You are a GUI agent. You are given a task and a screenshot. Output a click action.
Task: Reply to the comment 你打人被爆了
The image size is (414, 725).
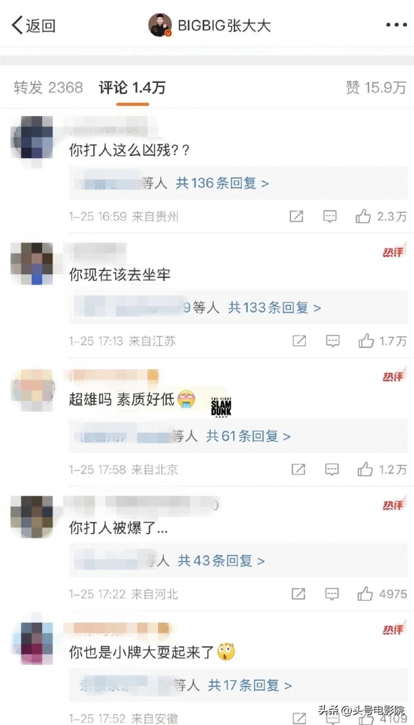click(x=332, y=594)
